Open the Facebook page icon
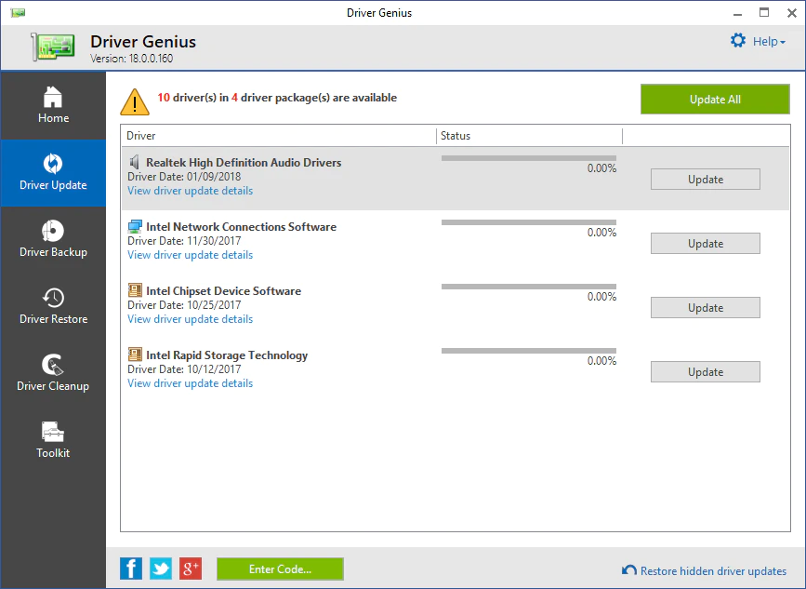Screen dimensions: 806x589 click(x=131, y=569)
